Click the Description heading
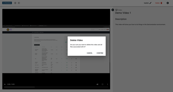 pyautogui.click(x=121, y=19)
